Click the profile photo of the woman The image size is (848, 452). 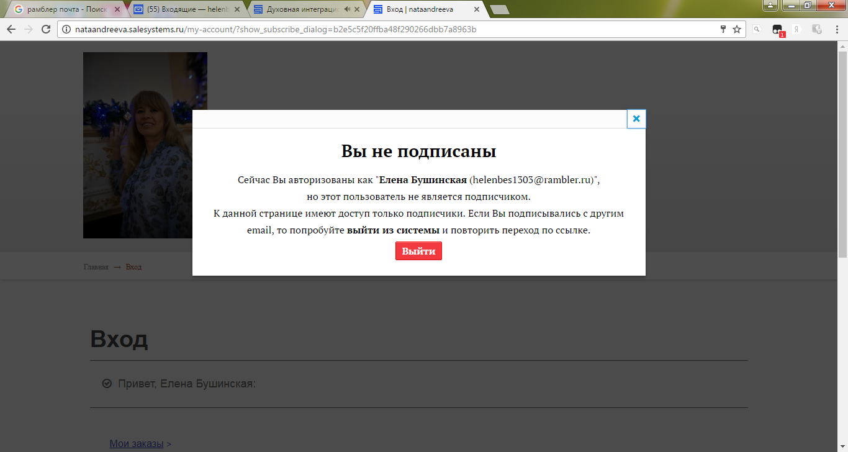(x=145, y=145)
